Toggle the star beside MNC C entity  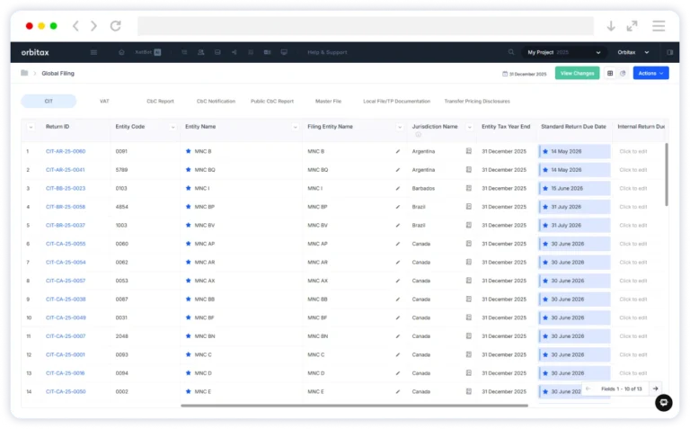188,355
